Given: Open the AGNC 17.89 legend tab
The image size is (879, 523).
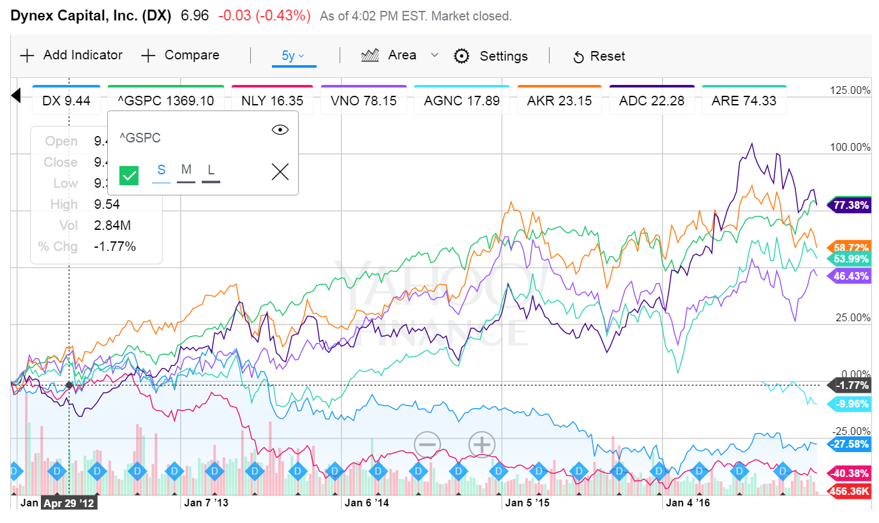Looking at the screenshot, I should 462,100.
